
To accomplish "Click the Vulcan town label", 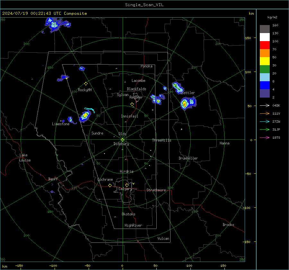I will [x=163, y=239].
